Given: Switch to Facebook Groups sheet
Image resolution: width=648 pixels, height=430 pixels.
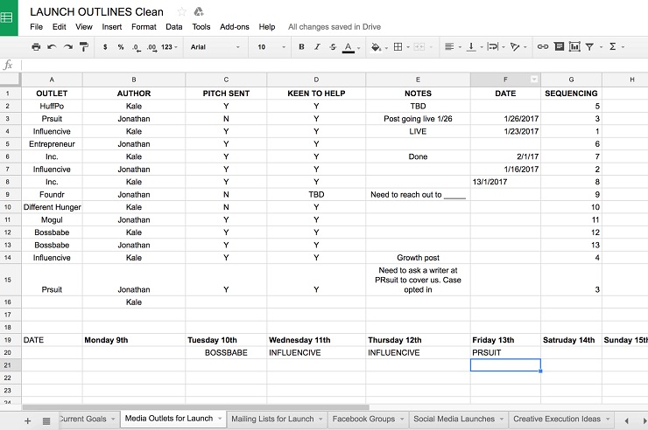Looking at the screenshot, I should click(x=363, y=419).
